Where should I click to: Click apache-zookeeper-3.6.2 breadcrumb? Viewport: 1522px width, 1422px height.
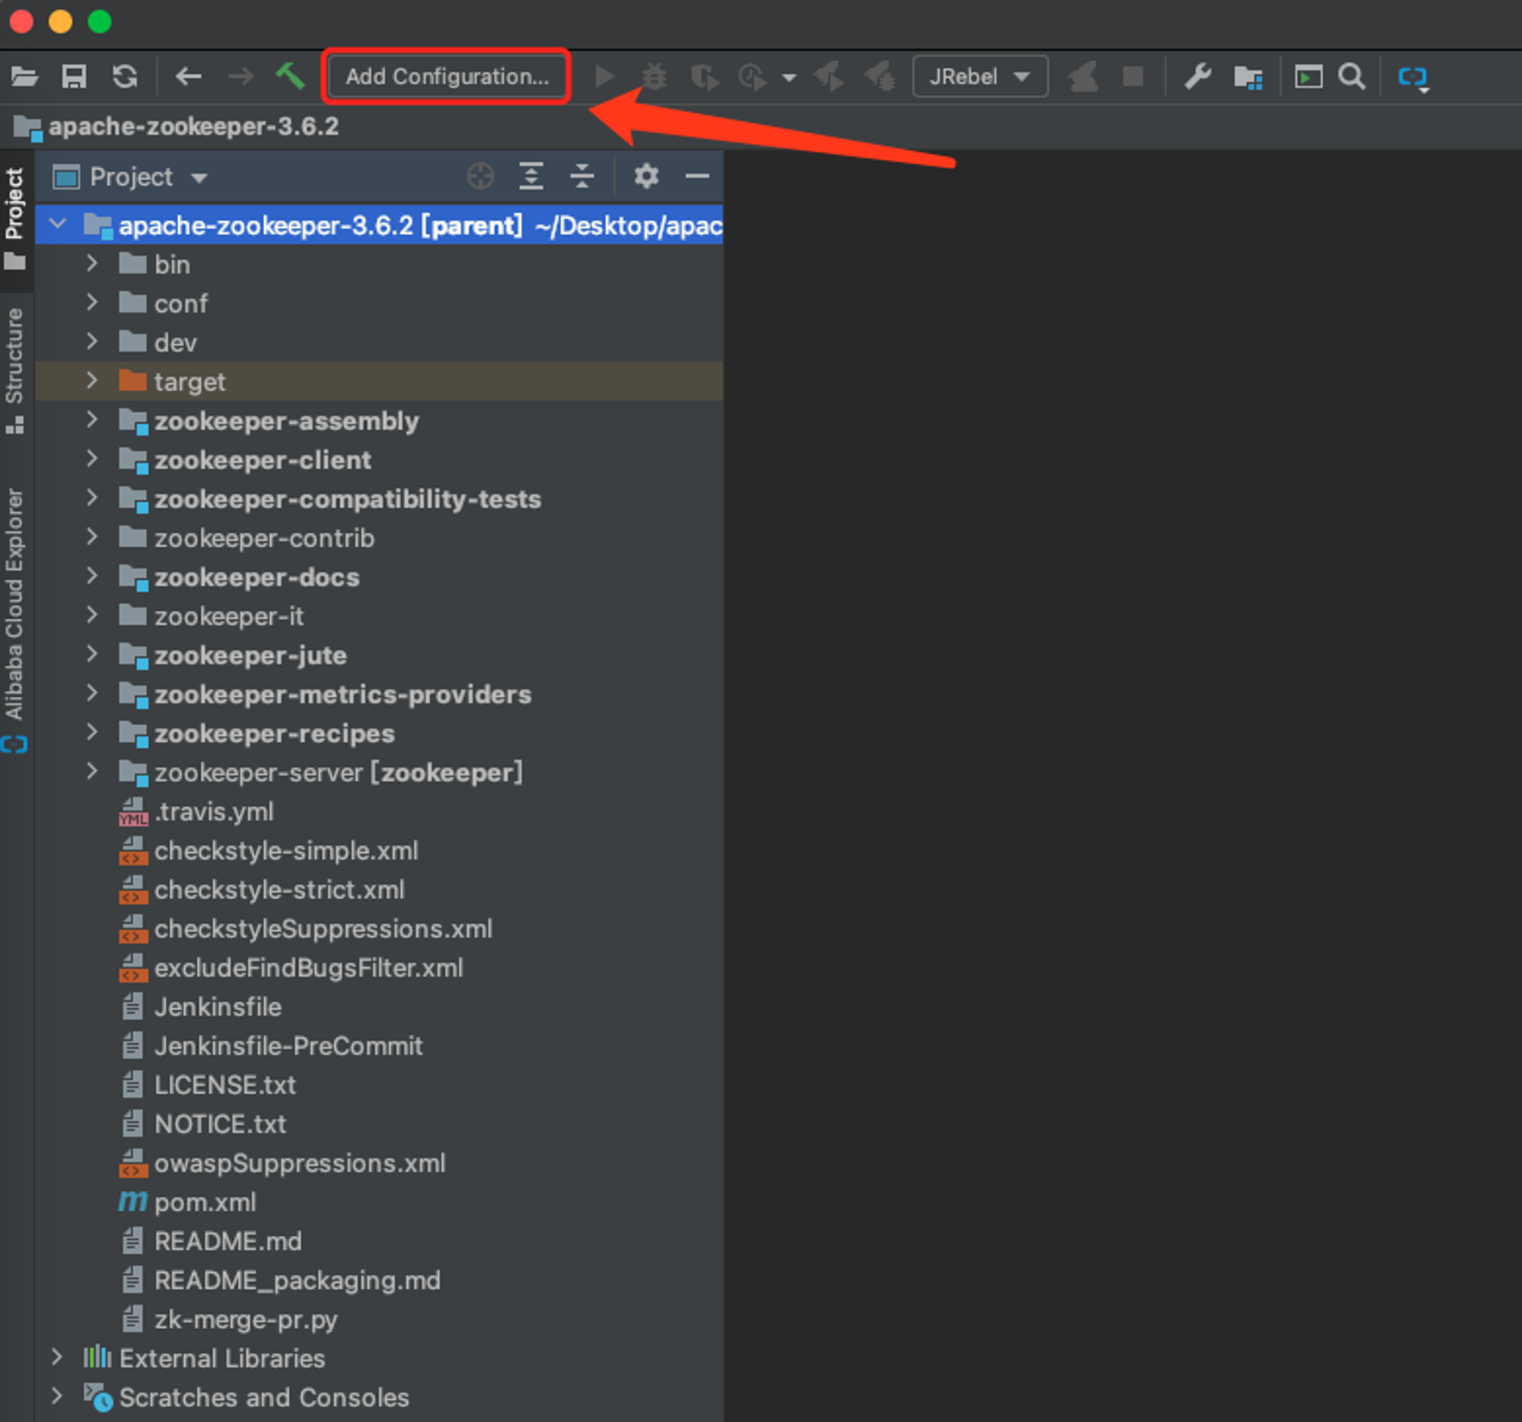point(193,126)
